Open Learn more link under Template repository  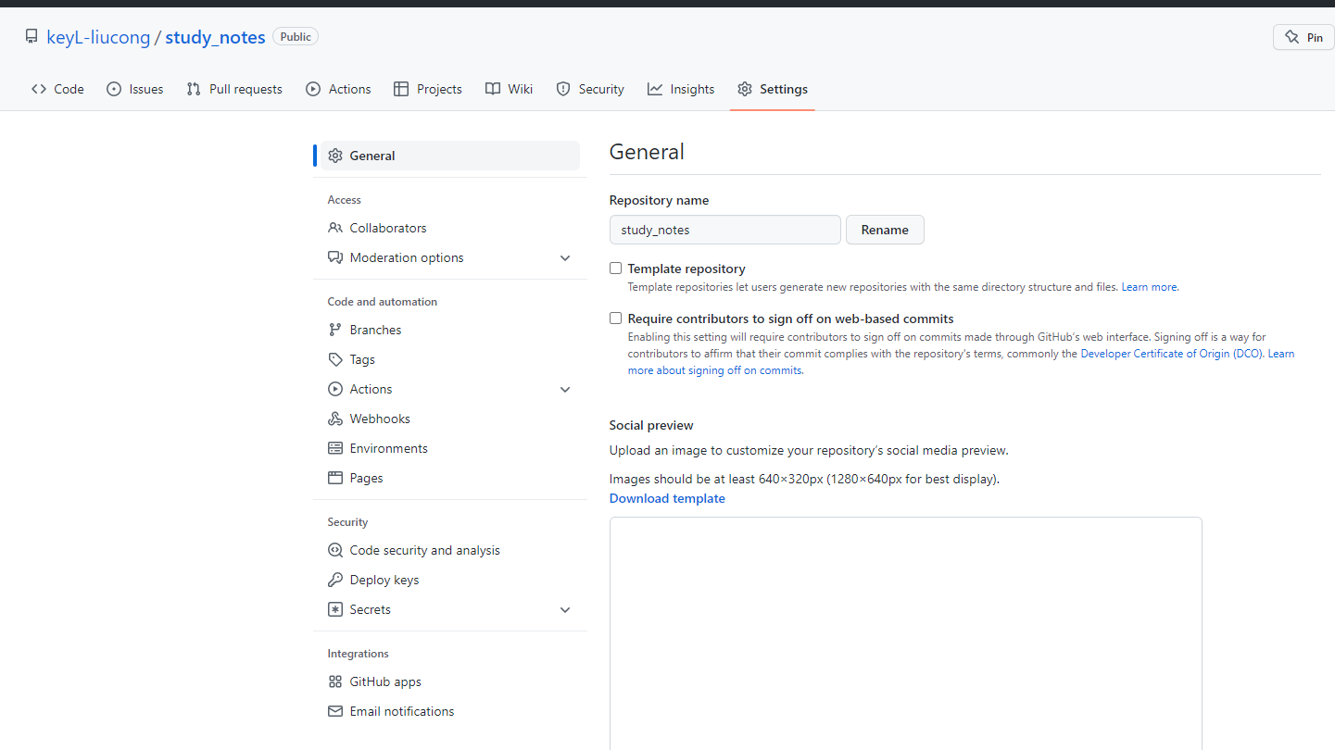tap(1149, 287)
